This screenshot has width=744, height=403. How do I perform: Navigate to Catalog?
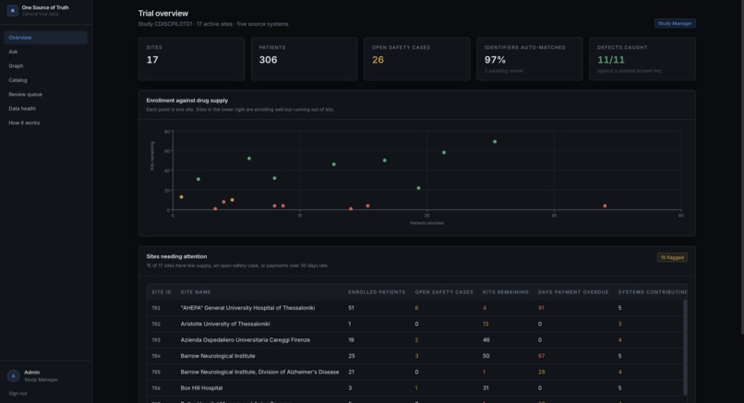click(45, 80)
